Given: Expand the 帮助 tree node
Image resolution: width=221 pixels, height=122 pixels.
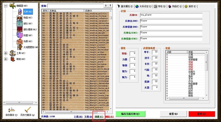Looking at the screenshot, I should click(6, 59).
